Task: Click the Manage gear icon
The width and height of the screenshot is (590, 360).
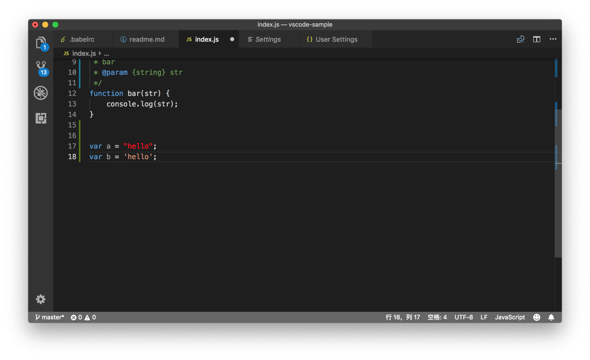Action: click(x=41, y=299)
